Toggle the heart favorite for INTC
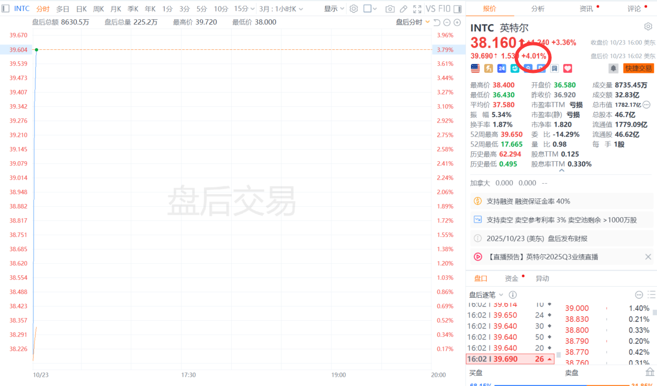The height and width of the screenshot is (386, 657). (x=568, y=69)
